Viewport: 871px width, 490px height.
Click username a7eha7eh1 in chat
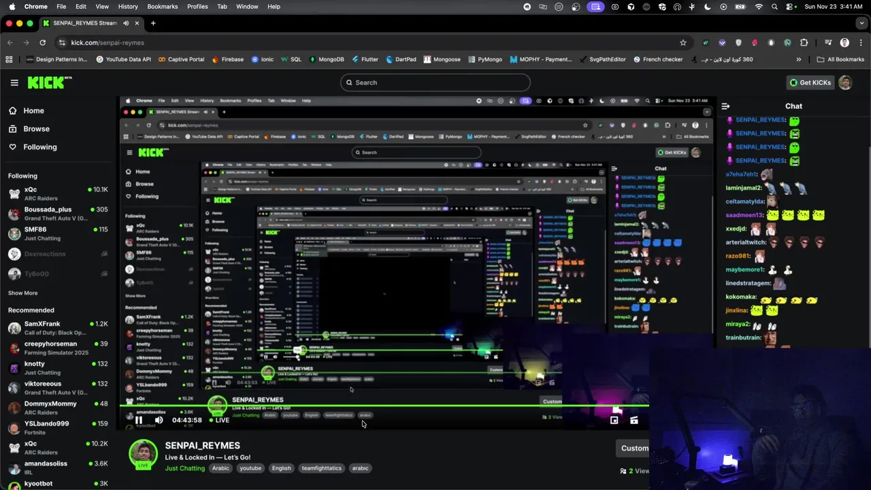[741, 174]
